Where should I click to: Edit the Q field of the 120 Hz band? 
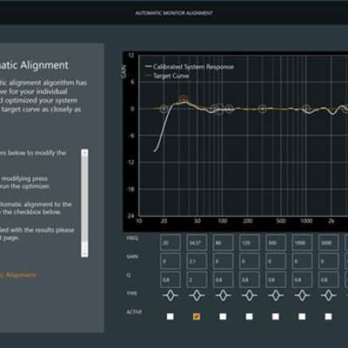tap(249, 279)
